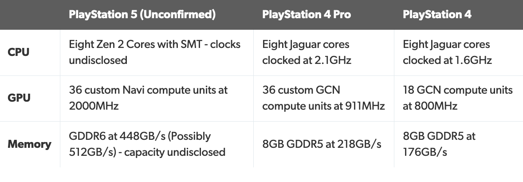This screenshot has width=523, height=182.
Task: Click the empty top-left header cell
Action: [x=30, y=15]
